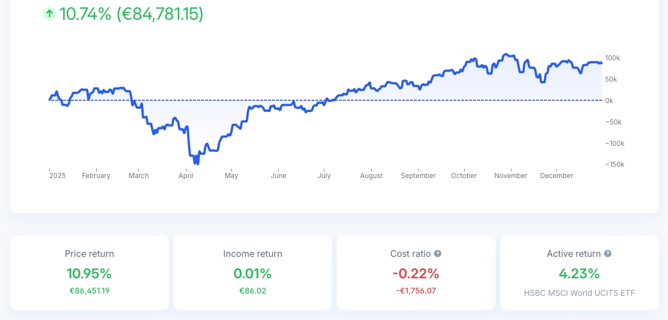Click the Active return question mark icon
The width and height of the screenshot is (668, 320).
point(608,254)
